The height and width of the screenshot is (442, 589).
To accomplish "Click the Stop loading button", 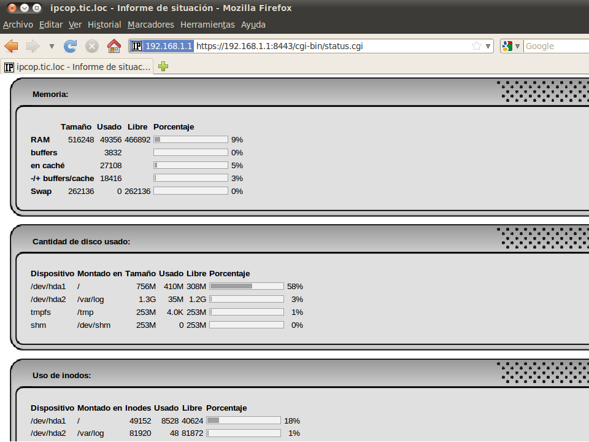I will tap(92, 46).
